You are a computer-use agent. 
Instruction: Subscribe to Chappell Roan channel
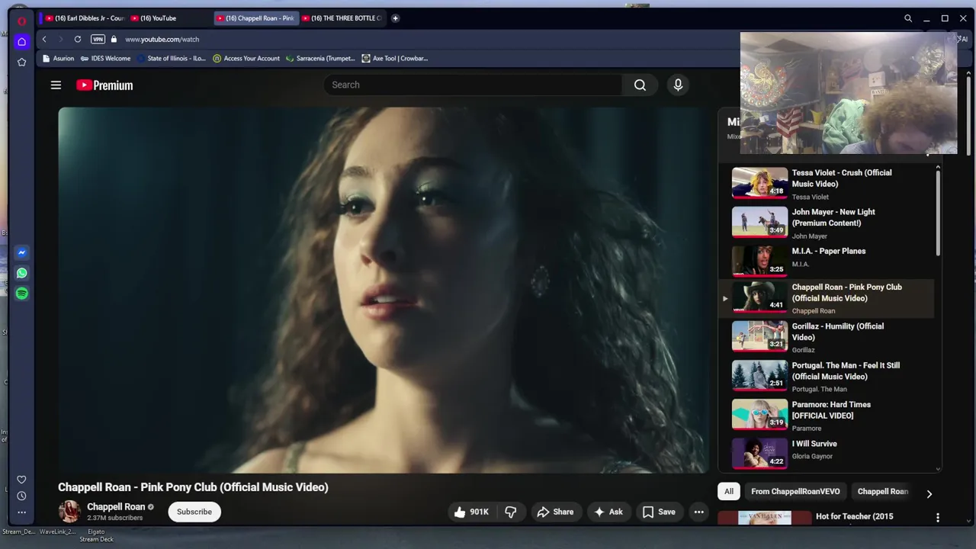click(194, 512)
